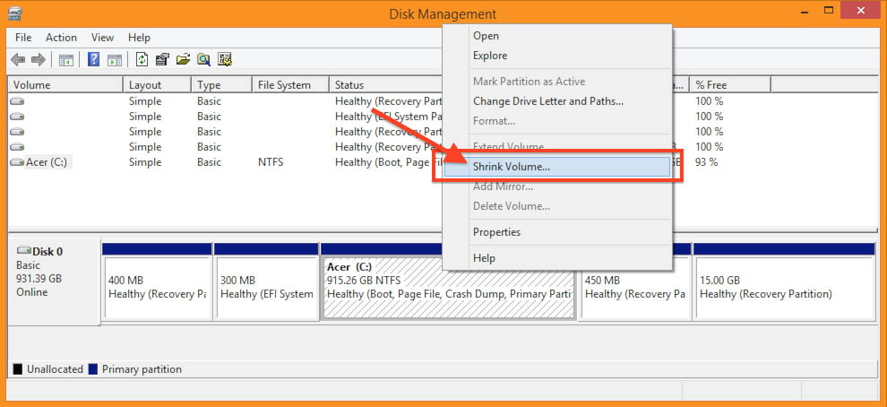Viewport: 887px width, 407px height.
Task: Sort by the Volume column header
Action: click(x=65, y=85)
